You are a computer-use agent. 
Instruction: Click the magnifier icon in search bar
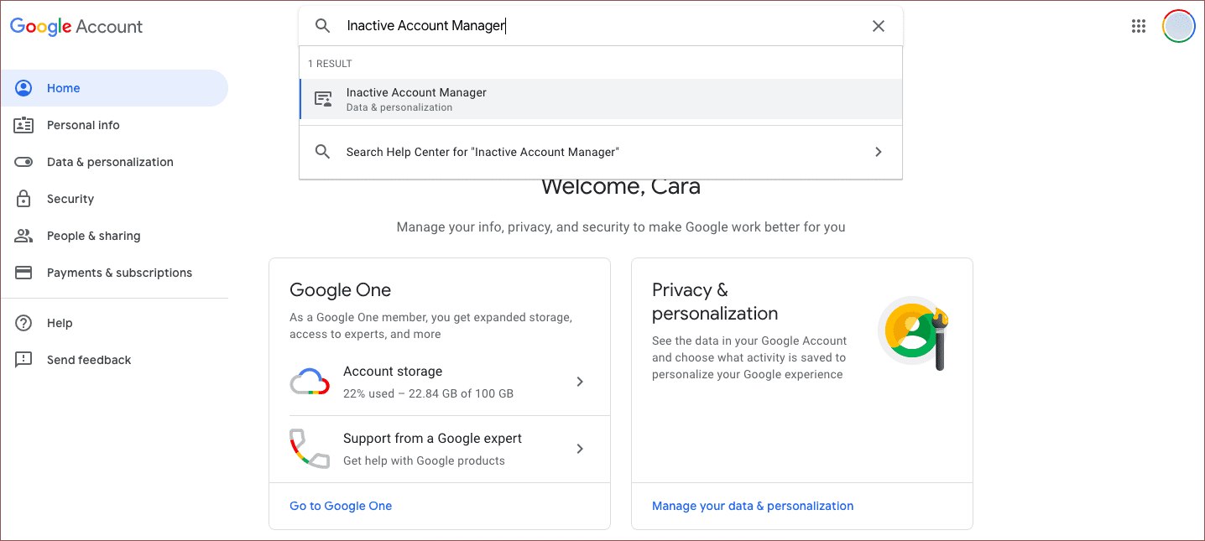(322, 26)
